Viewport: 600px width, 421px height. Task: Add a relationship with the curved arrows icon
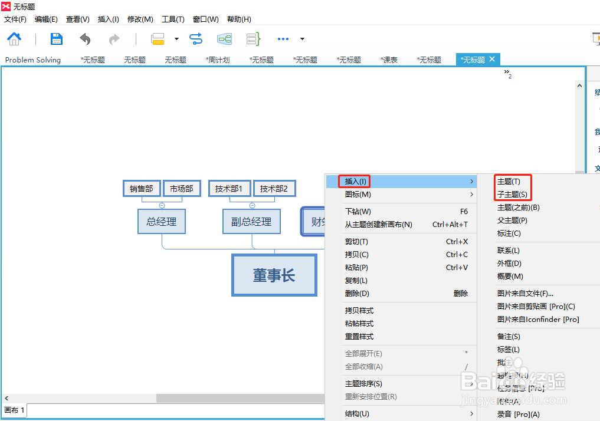click(x=196, y=38)
